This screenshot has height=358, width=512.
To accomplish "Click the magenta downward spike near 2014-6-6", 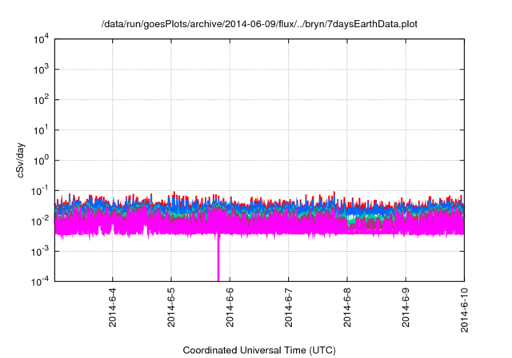I will click(x=218, y=257).
